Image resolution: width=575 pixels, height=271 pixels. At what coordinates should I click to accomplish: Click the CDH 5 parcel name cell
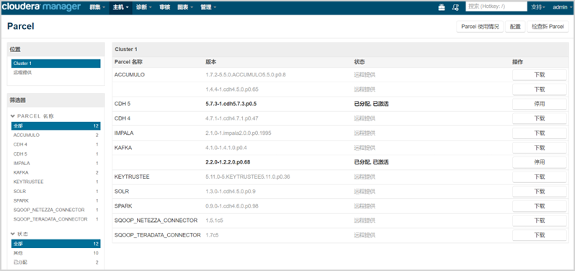click(122, 104)
